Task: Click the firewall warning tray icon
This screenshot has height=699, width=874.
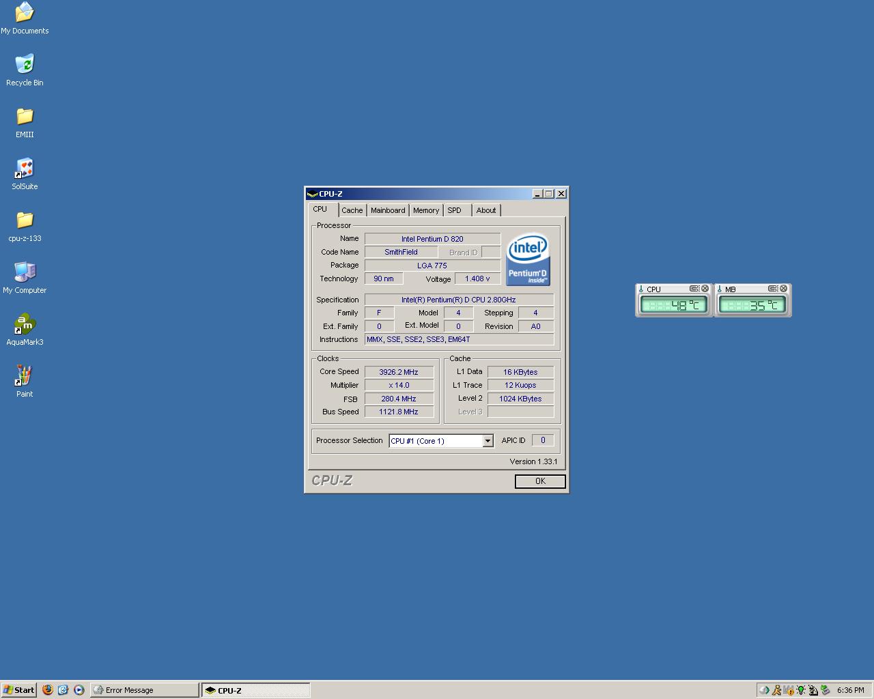Action: 789,690
